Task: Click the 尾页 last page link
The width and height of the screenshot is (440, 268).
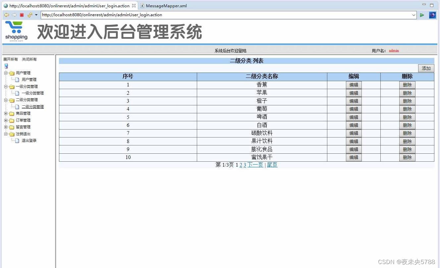Action: point(272,165)
